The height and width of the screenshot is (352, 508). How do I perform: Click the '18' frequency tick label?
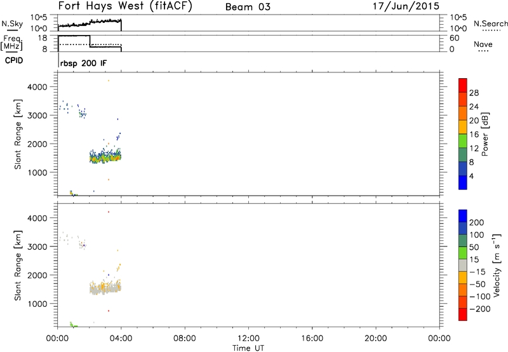tap(43, 38)
